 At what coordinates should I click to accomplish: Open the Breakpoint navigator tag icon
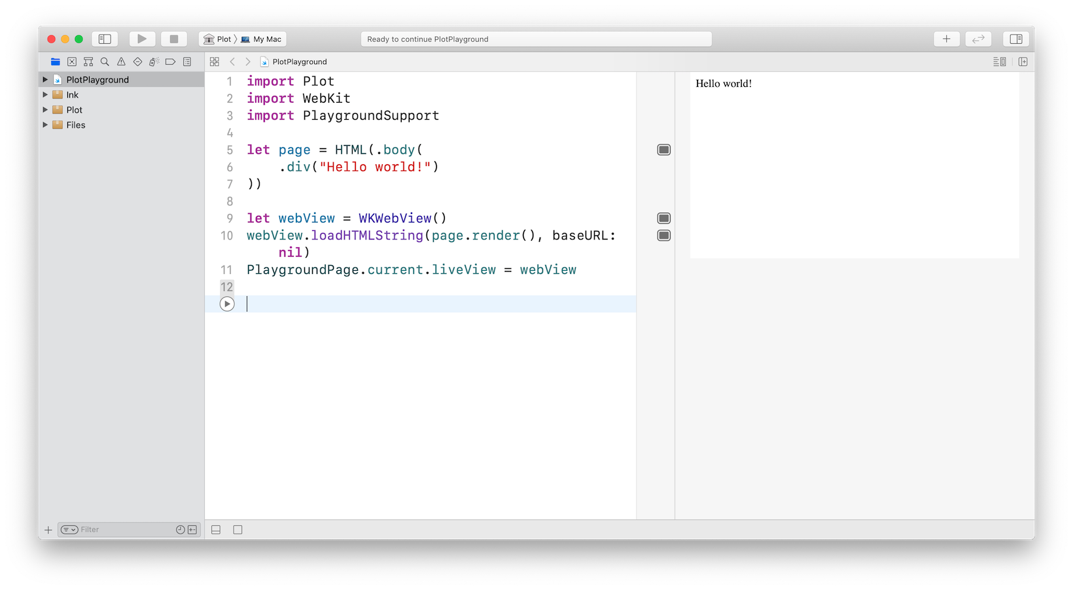[x=170, y=61]
